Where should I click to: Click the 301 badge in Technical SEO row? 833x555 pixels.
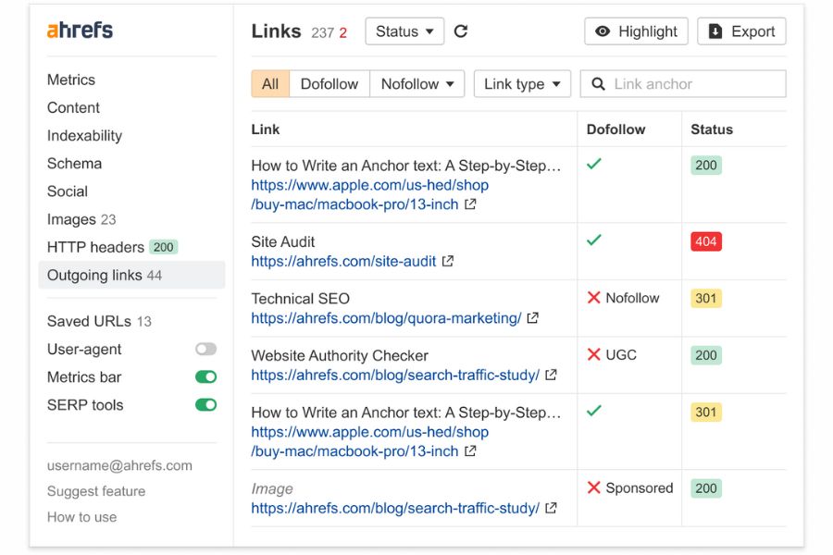click(x=705, y=298)
